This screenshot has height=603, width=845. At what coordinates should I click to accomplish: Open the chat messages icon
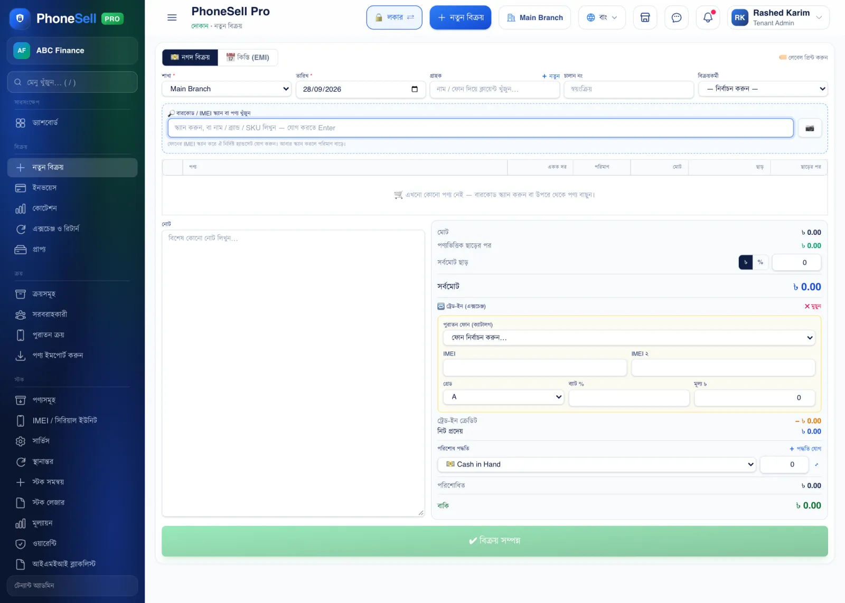[x=676, y=17]
